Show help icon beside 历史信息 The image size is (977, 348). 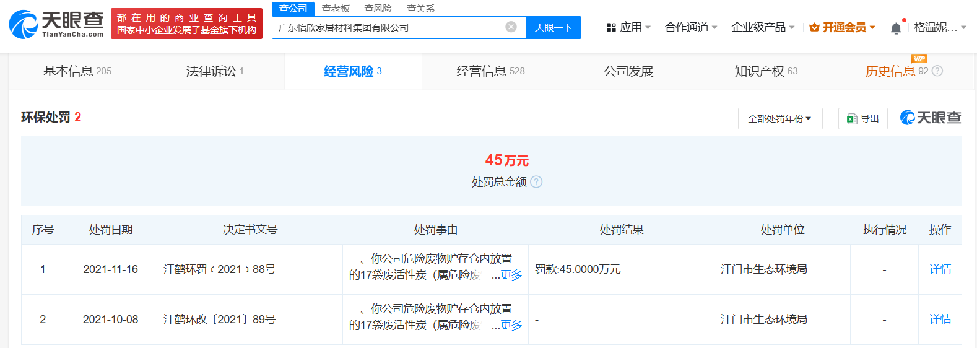(x=937, y=71)
